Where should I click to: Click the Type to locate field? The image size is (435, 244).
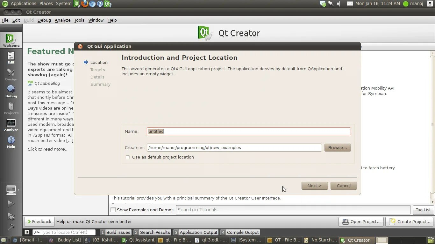pyautogui.click(x=64, y=232)
